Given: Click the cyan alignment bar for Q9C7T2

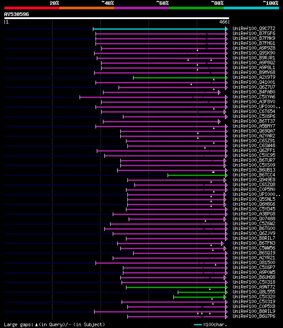Looking at the screenshot, I should pos(159,29).
